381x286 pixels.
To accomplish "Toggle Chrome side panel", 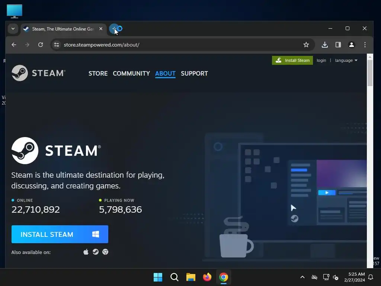I will pyautogui.click(x=338, y=45).
